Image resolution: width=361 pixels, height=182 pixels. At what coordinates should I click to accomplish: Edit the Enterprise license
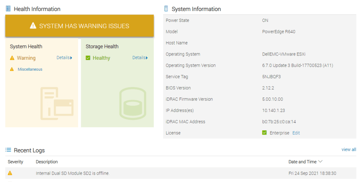click(x=296, y=133)
